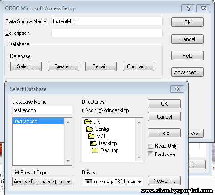Click the down arrow of directories scrollbar

click(139, 158)
